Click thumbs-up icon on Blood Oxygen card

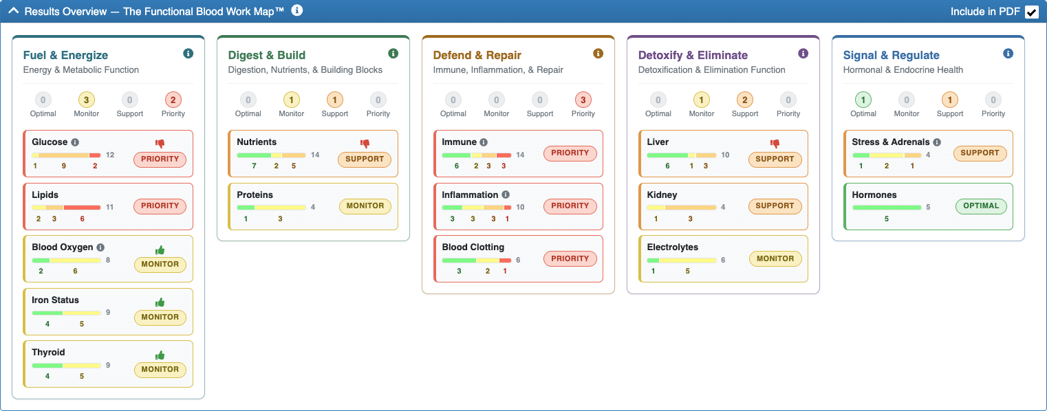160,249
